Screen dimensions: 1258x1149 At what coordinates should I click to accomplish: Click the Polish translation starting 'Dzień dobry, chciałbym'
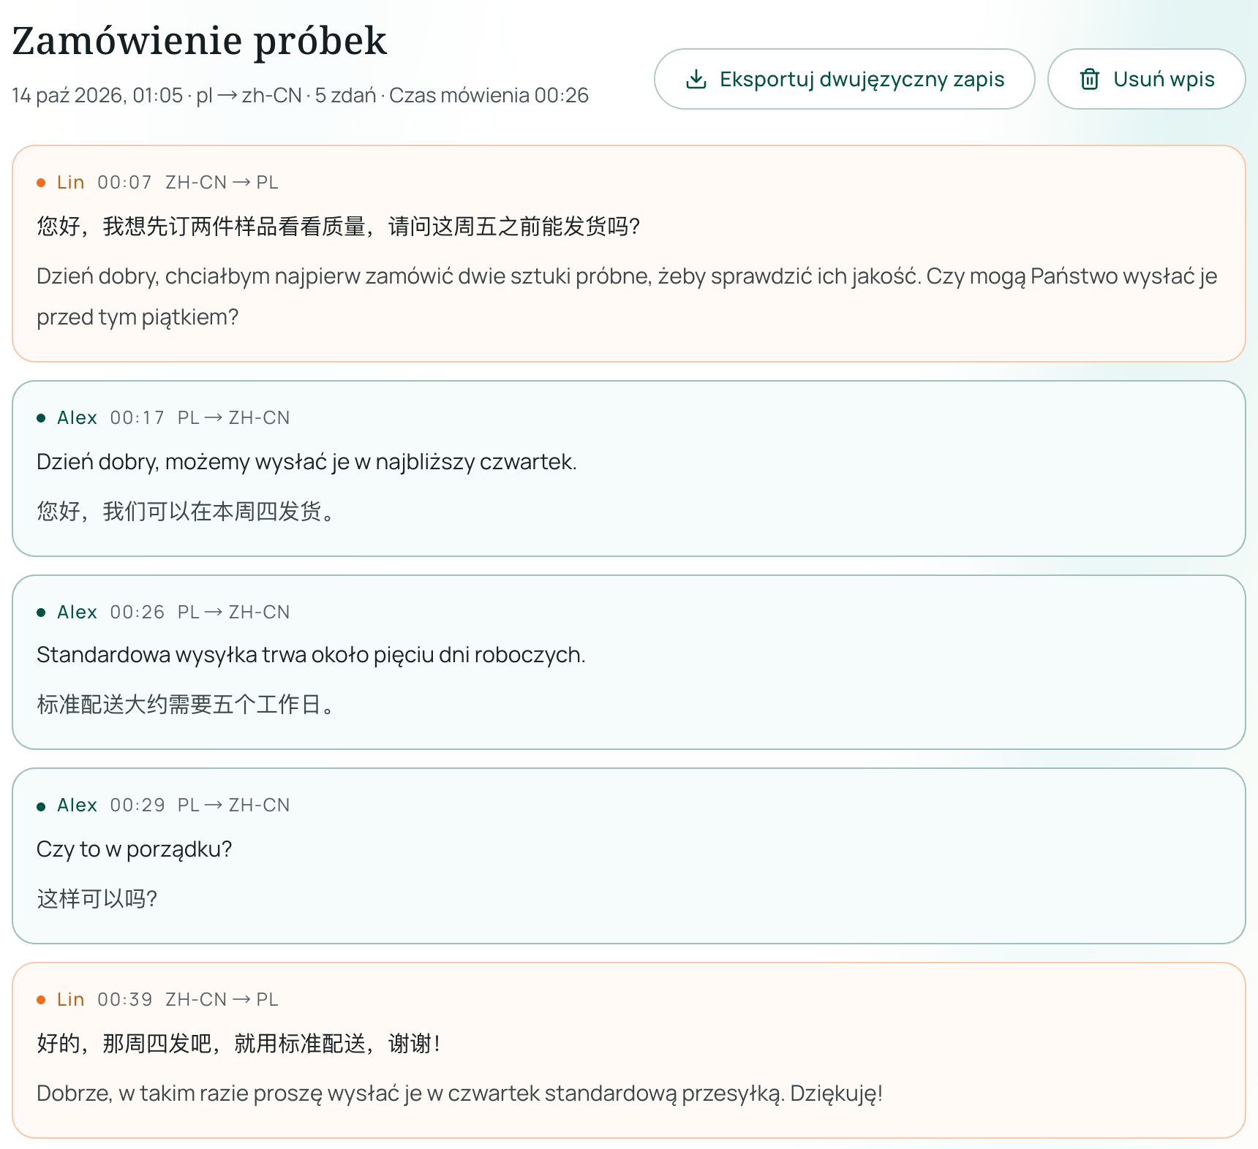(x=627, y=297)
